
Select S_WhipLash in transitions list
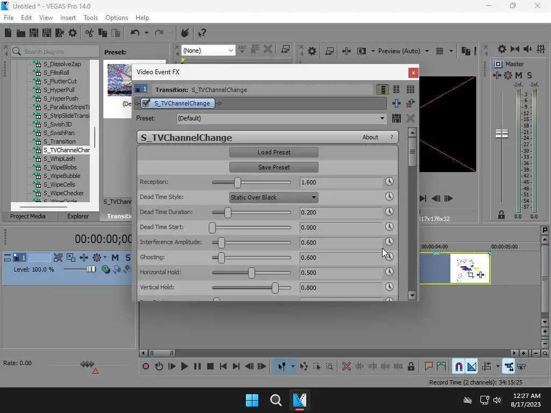59,159
